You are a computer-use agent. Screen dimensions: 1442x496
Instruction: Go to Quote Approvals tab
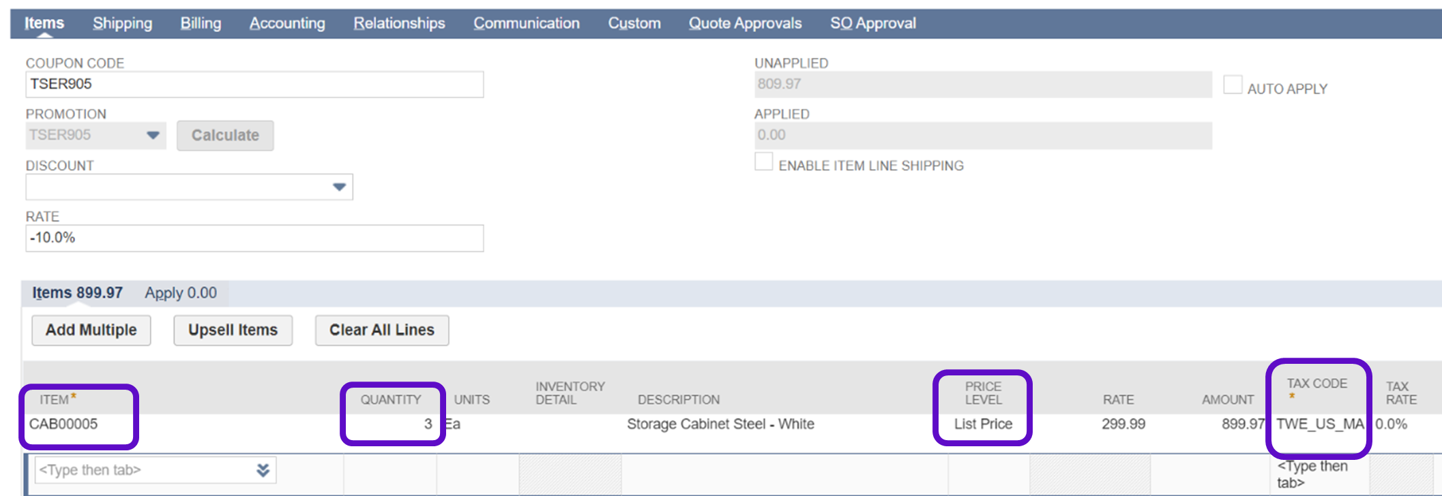coord(745,23)
